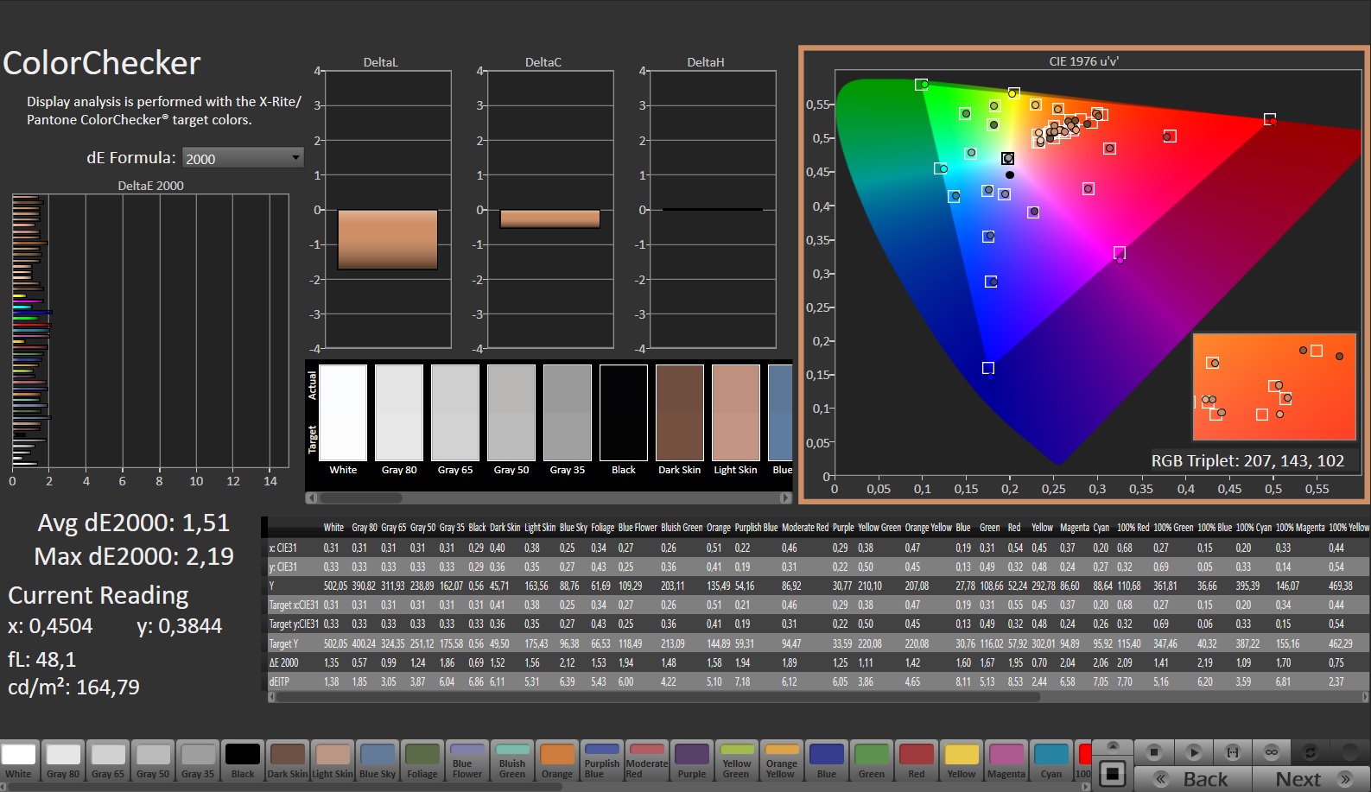Click the refresh arrows icon
The image size is (1371, 792).
[x=1311, y=752]
